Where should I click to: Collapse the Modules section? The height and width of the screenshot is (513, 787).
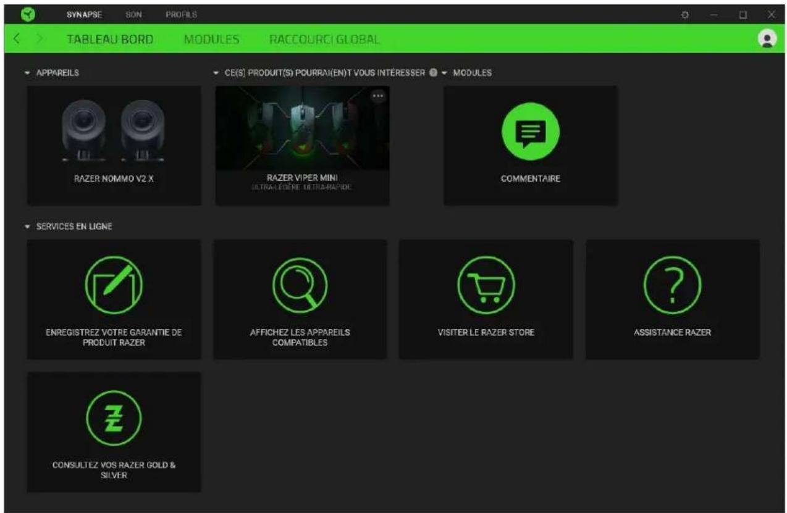click(444, 73)
